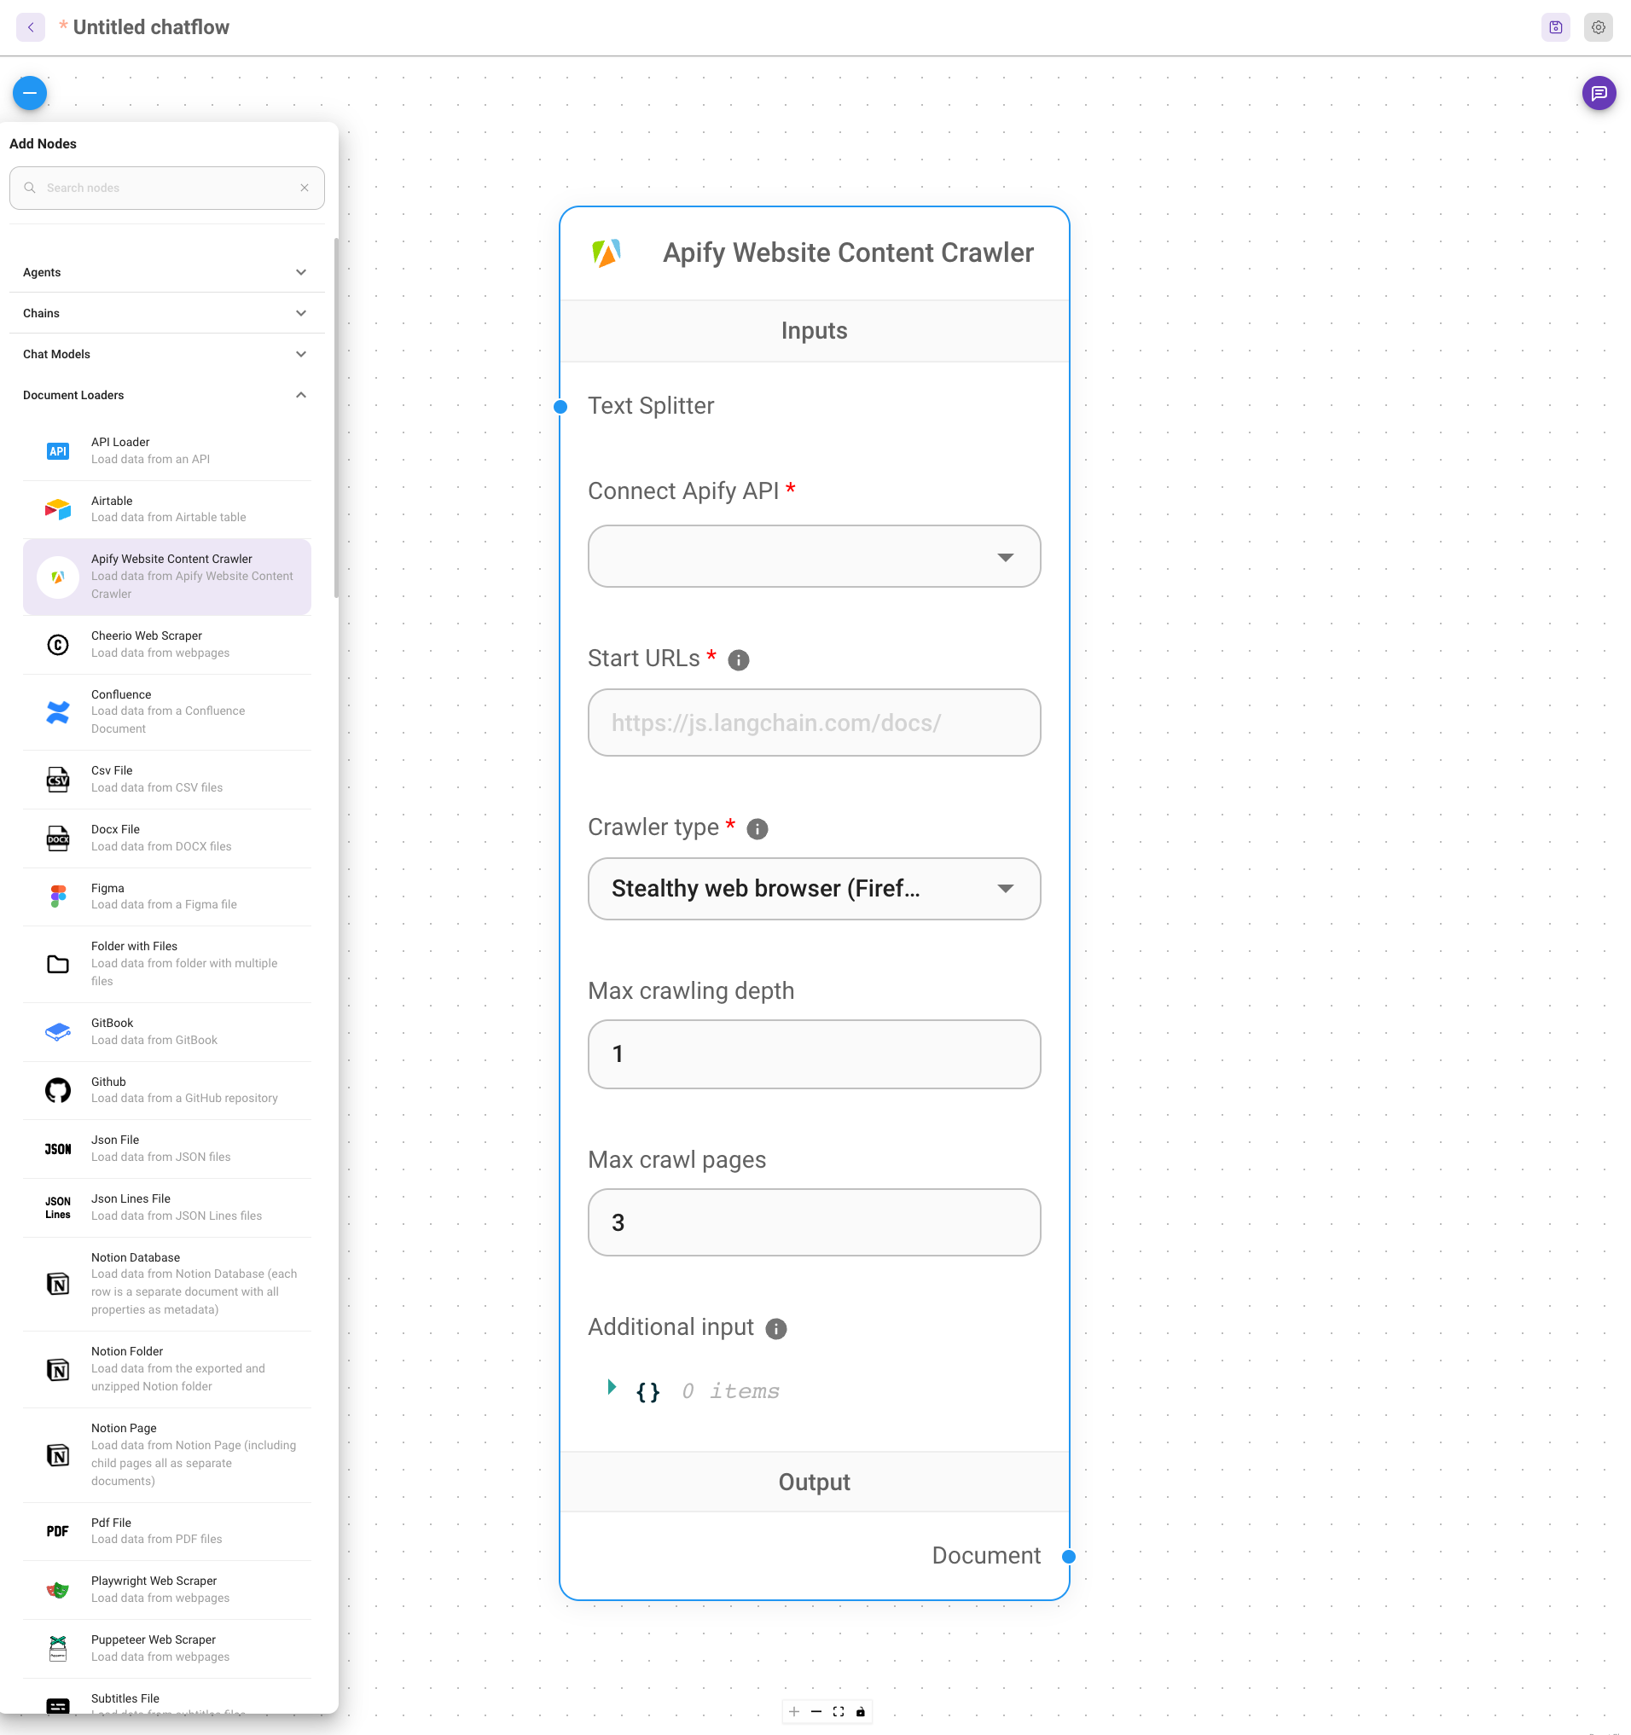Click the Figma loader icon
The width and height of the screenshot is (1631, 1735).
tap(58, 897)
